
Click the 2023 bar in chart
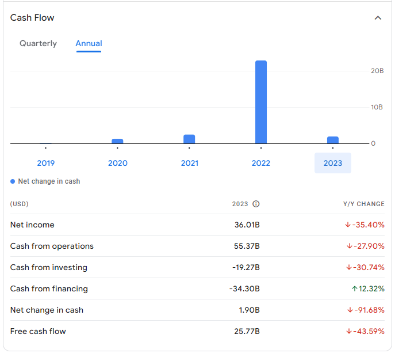tap(332, 140)
